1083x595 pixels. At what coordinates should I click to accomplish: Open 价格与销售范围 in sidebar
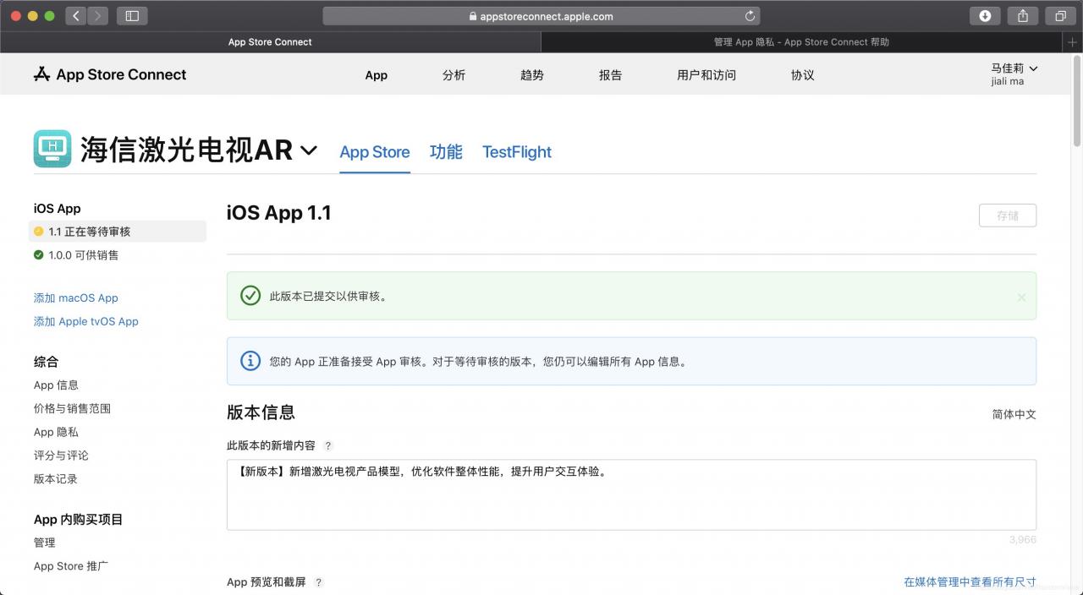pyautogui.click(x=72, y=409)
